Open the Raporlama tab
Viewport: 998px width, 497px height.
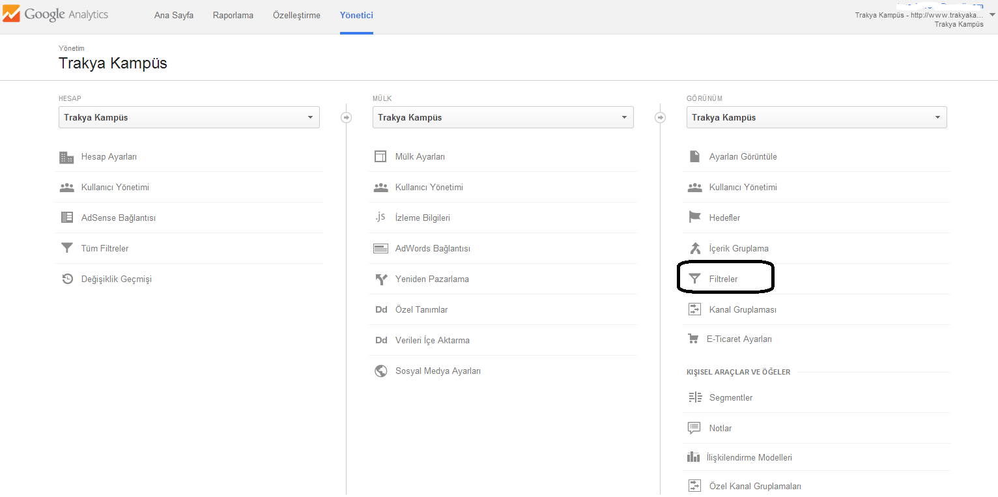pos(233,16)
